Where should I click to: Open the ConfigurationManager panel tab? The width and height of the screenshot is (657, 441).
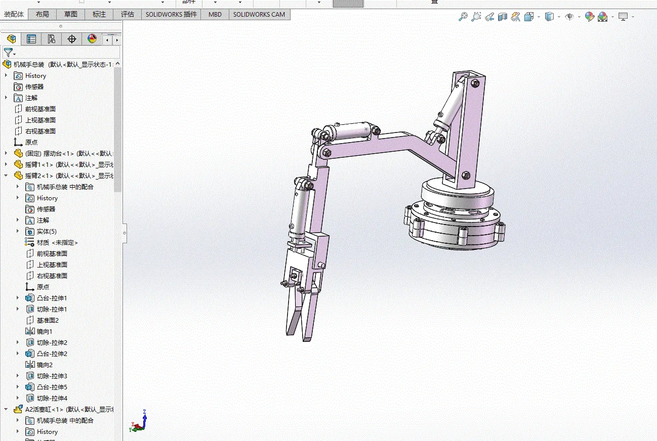click(x=52, y=39)
